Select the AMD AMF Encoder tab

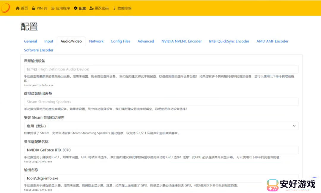pyautogui.click(x=272, y=41)
